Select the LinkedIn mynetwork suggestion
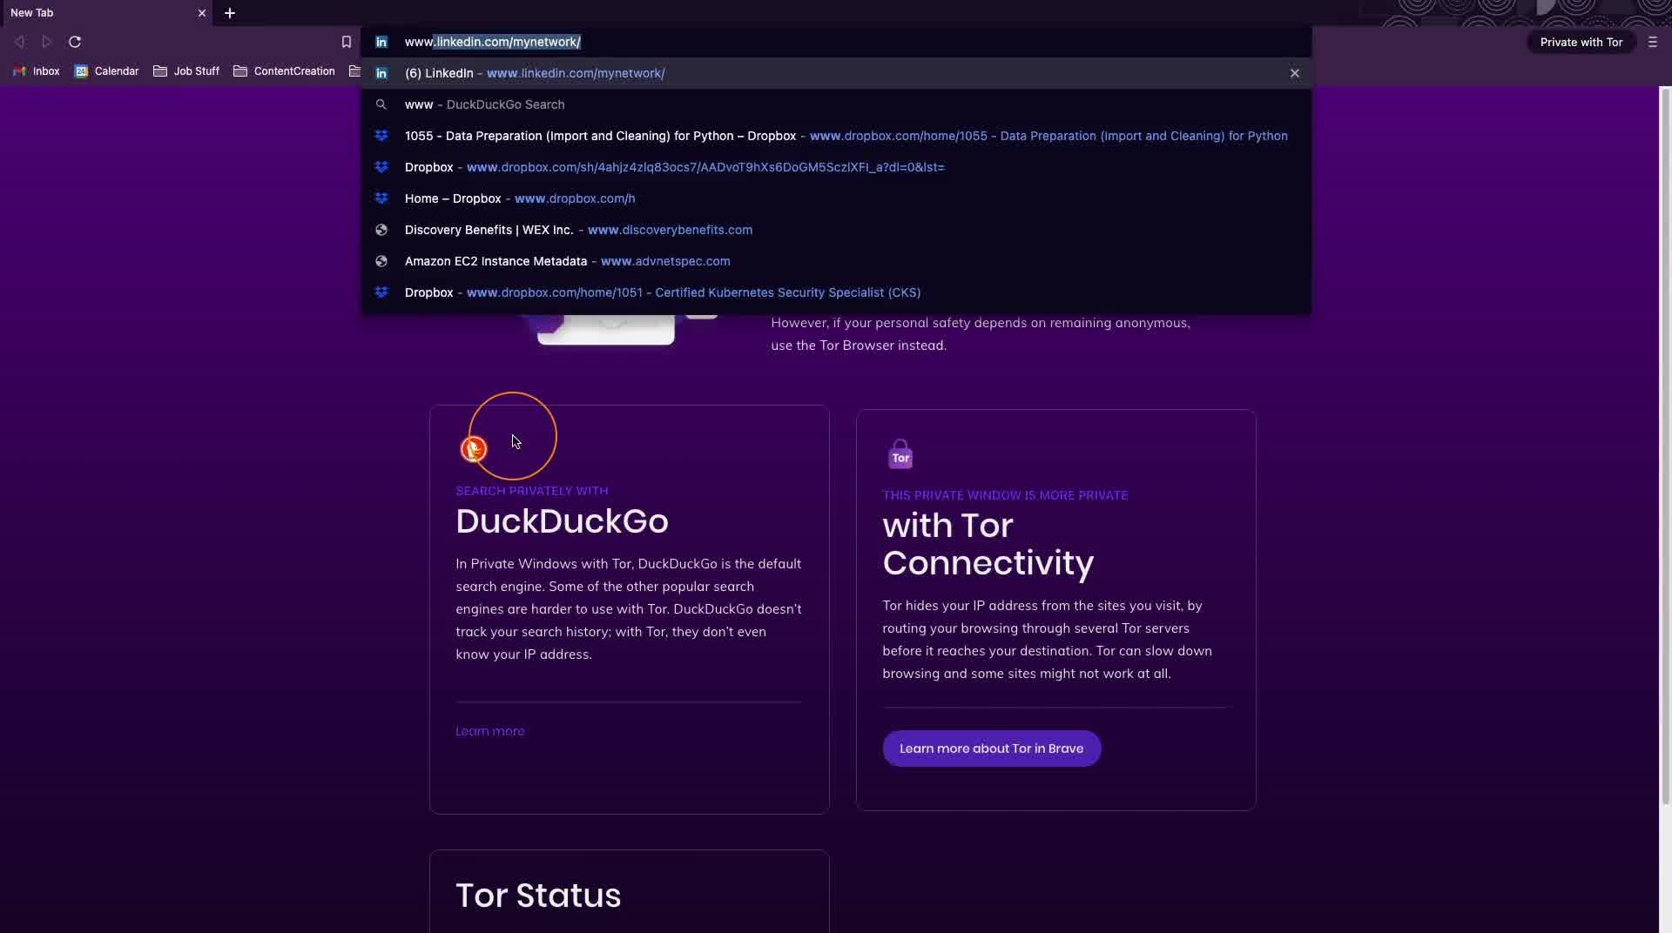 click(x=836, y=73)
